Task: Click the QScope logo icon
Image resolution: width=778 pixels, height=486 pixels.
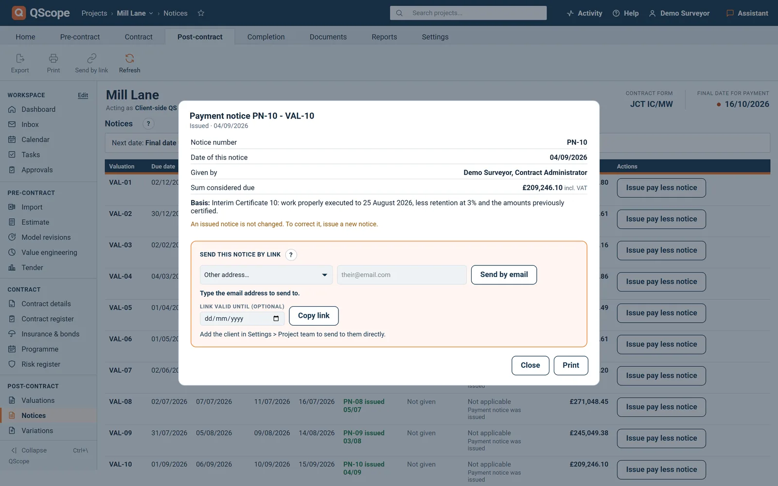Action: pos(19,13)
